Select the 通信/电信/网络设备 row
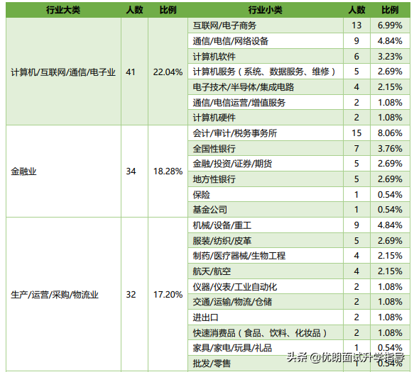The image size is (414, 372). tap(299, 41)
